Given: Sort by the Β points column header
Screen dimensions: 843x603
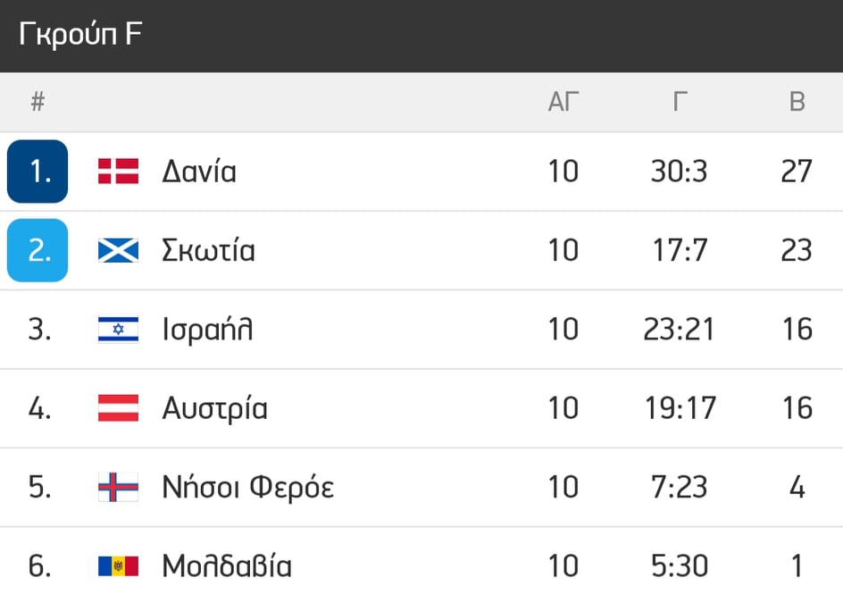Looking at the screenshot, I should [797, 102].
